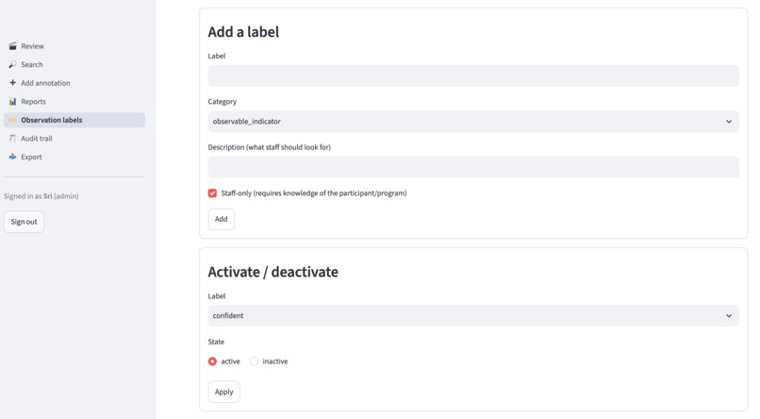Open the Export page
Viewport: 760px width, 419px height.
tap(74, 157)
